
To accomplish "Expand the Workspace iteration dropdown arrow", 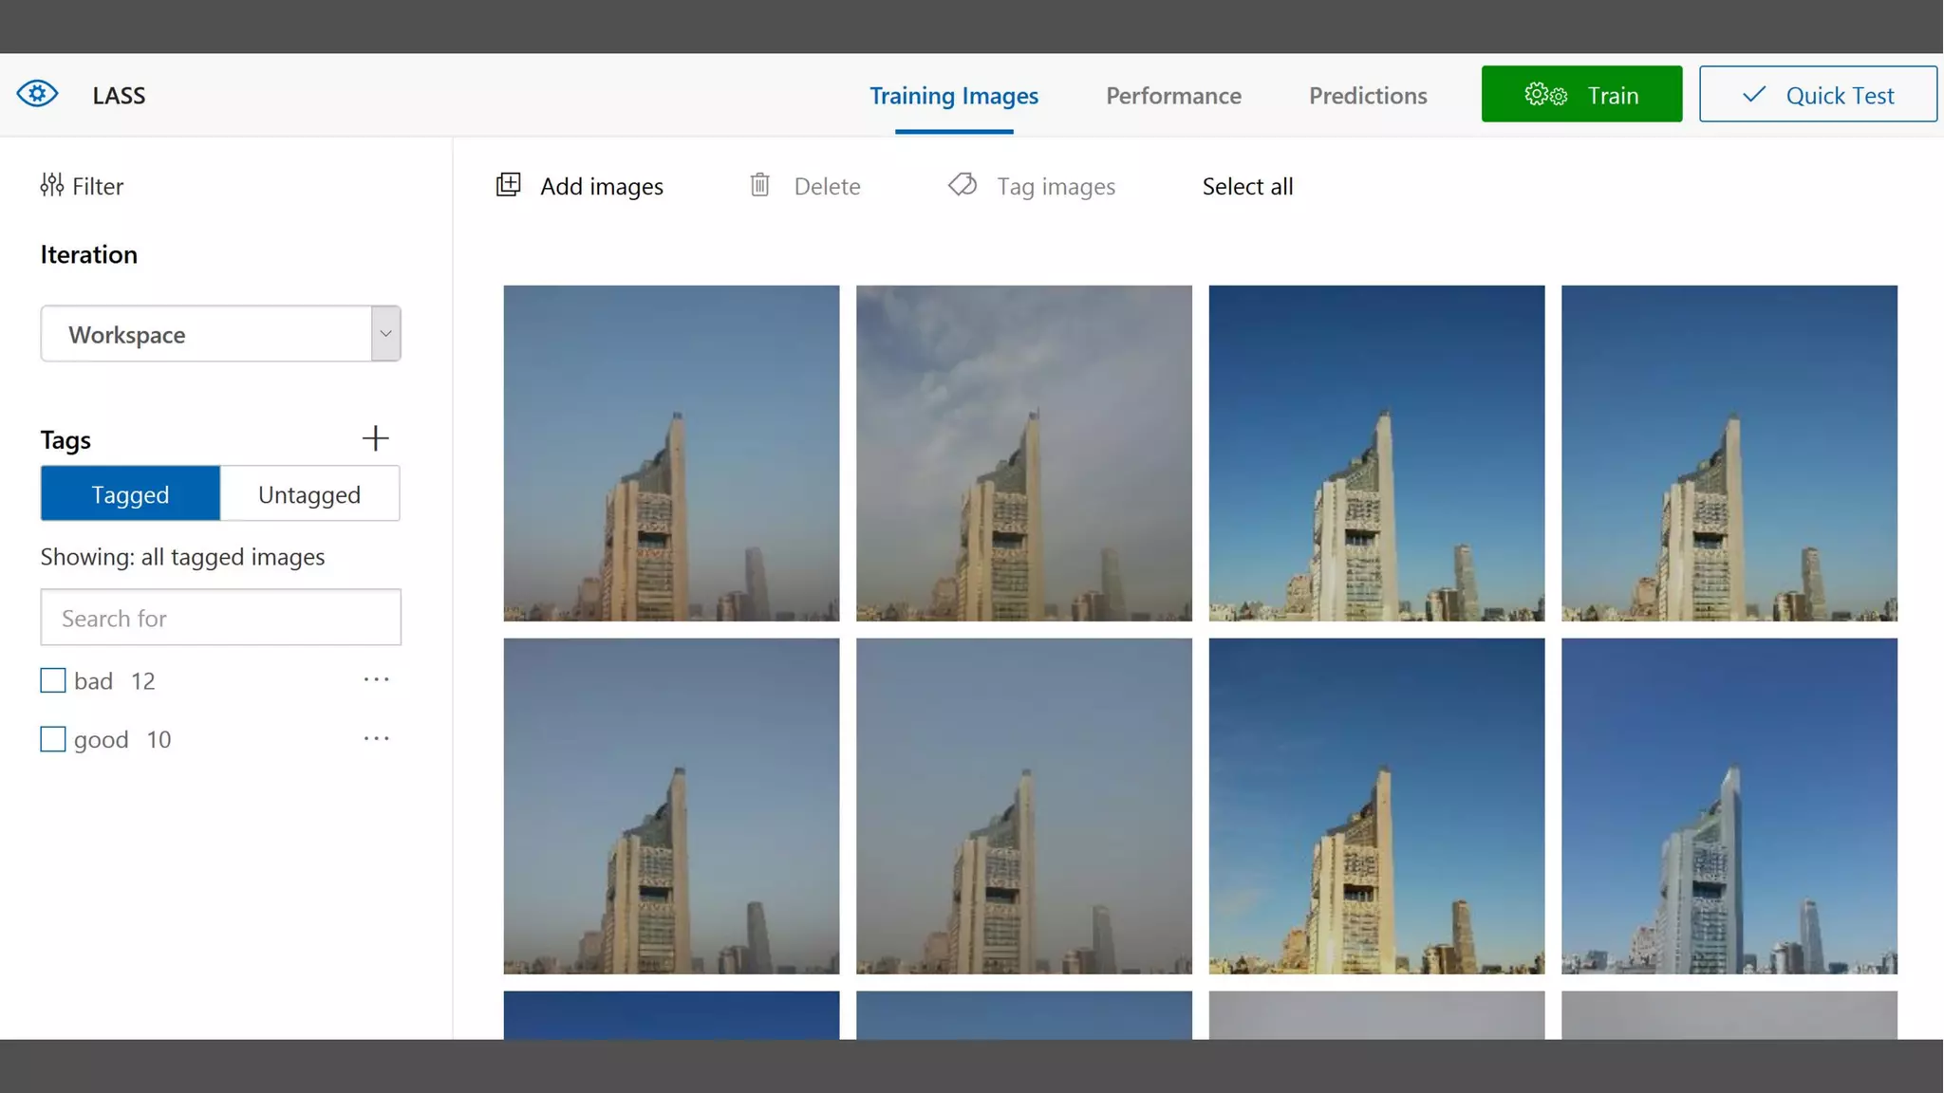I will pyautogui.click(x=385, y=334).
